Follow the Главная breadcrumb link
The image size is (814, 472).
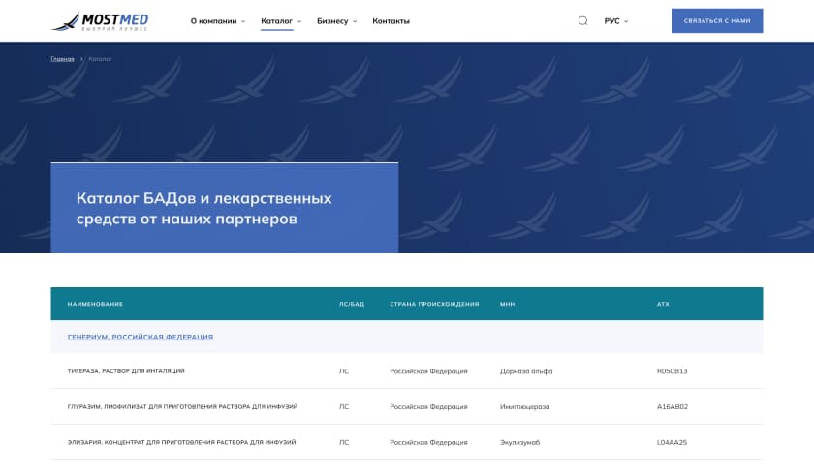tap(62, 59)
